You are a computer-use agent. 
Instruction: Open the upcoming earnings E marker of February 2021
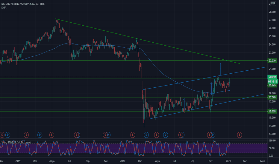tap(239, 135)
